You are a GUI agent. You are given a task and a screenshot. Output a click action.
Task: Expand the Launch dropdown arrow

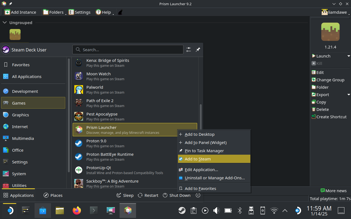pyautogui.click(x=349, y=56)
